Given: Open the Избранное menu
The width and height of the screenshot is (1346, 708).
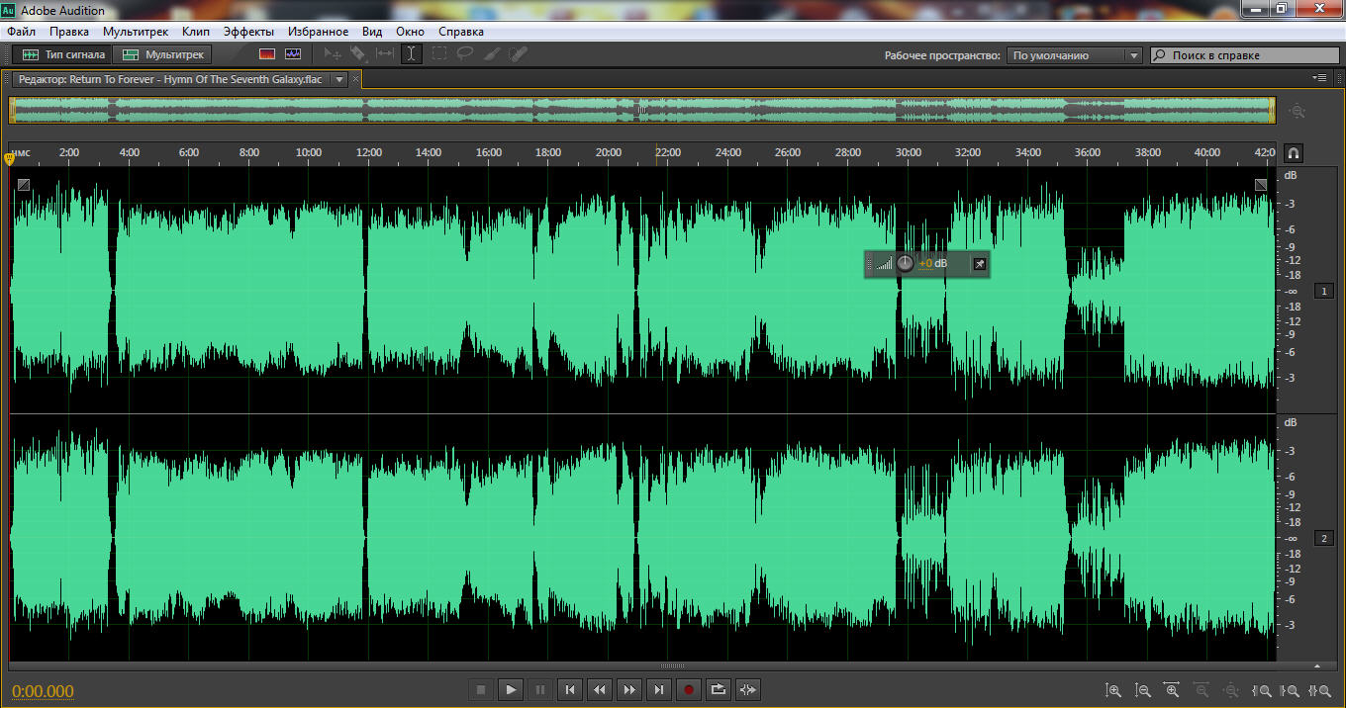Looking at the screenshot, I should tap(318, 32).
